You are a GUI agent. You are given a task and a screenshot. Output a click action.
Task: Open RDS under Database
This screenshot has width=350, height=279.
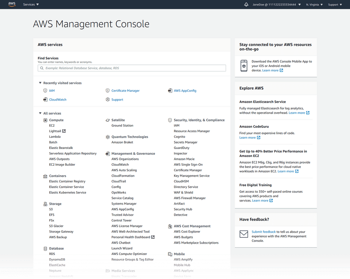pyautogui.click(x=52, y=254)
